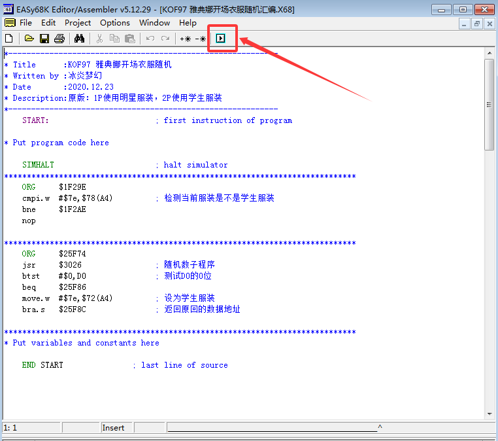Open the File menu
Viewport: 498px width, 441px height.
pyautogui.click(x=25, y=23)
